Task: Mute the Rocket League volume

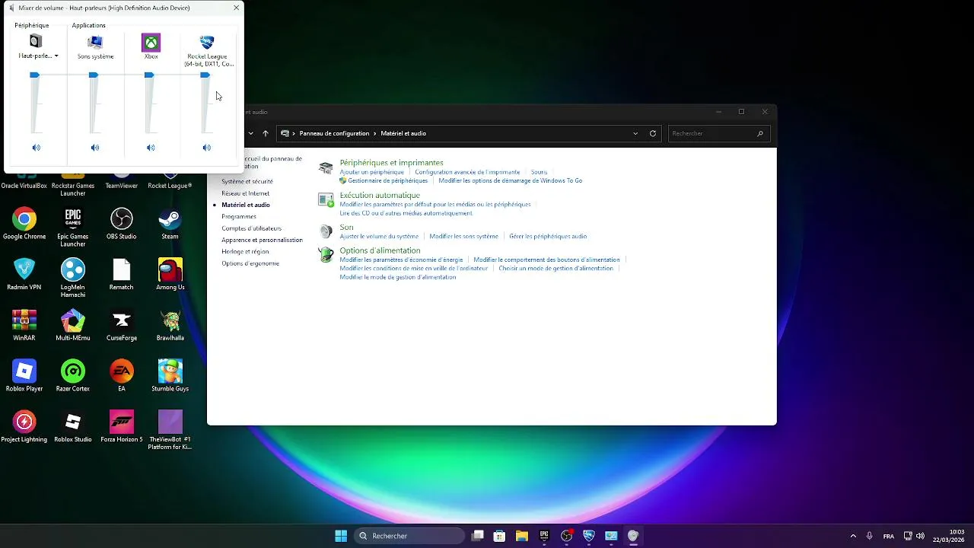Action: click(x=207, y=148)
